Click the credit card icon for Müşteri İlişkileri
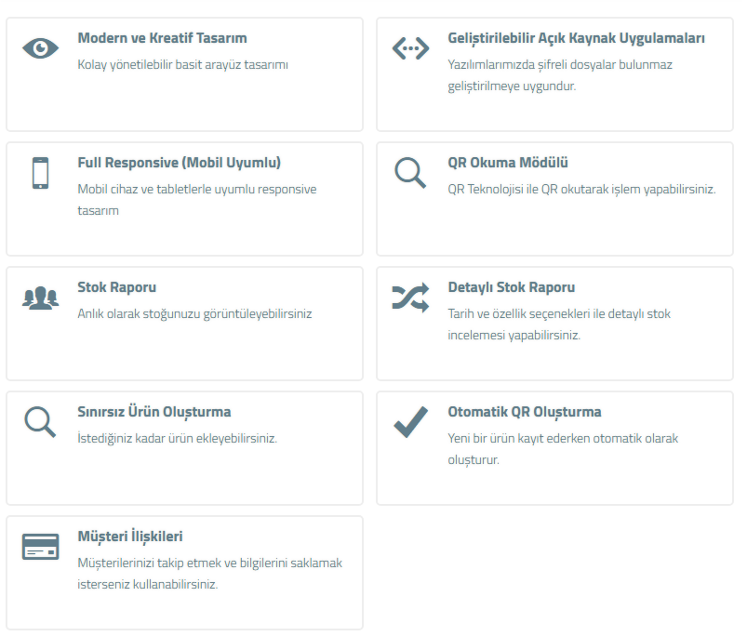 [x=40, y=547]
